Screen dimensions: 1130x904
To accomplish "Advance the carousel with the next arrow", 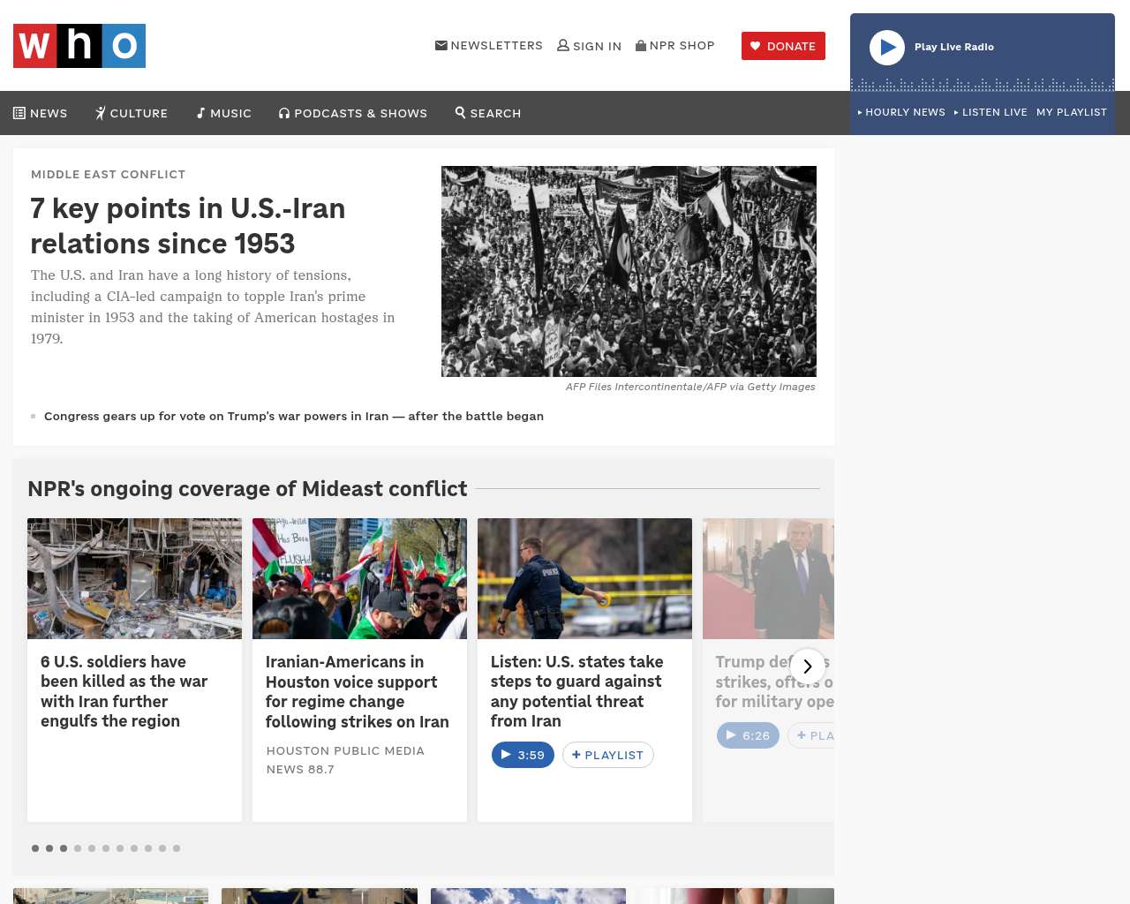I will tap(807, 667).
